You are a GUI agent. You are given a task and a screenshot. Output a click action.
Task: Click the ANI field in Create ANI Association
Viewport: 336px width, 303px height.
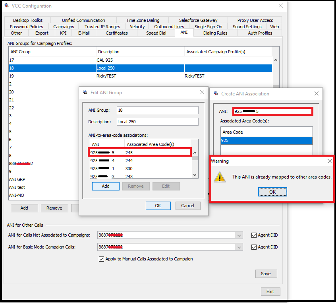(x=273, y=111)
